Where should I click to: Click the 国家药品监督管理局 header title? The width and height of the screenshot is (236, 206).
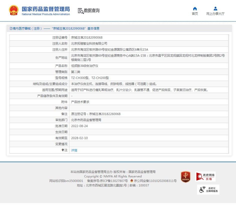[x=46, y=9]
